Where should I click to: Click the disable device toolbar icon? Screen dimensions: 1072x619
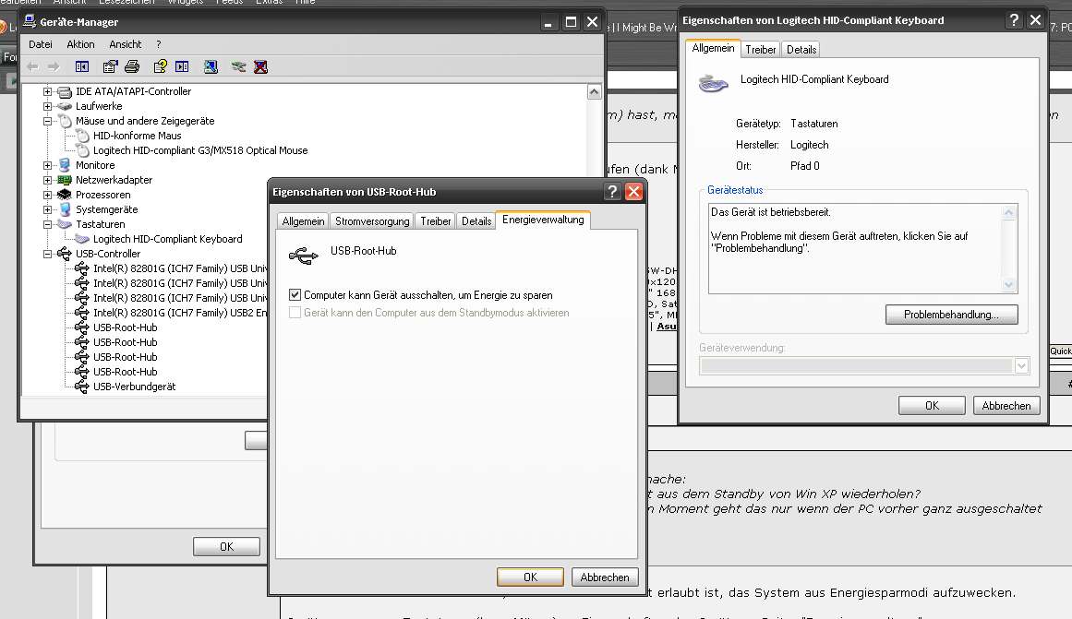tap(238, 66)
